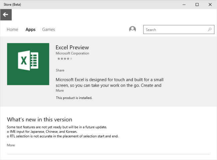Viewport: 217px width, 160px height.
Task: Minimize the Store (Beta) window
Action: 184,5
